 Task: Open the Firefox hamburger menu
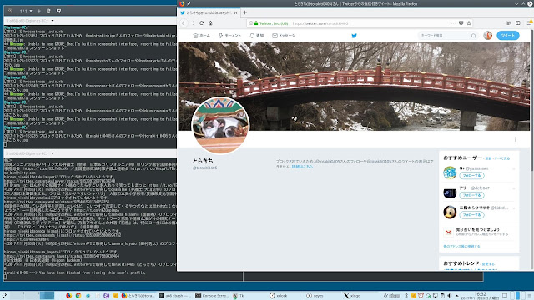(x=529, y=23)
